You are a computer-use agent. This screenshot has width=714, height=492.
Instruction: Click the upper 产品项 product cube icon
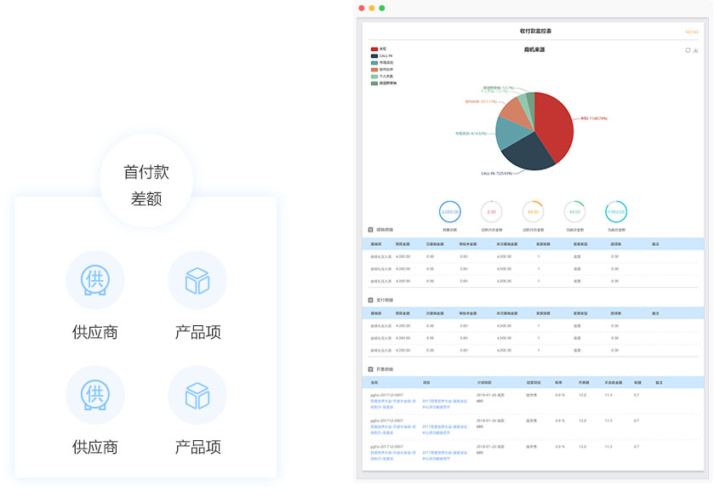(197, 280)
